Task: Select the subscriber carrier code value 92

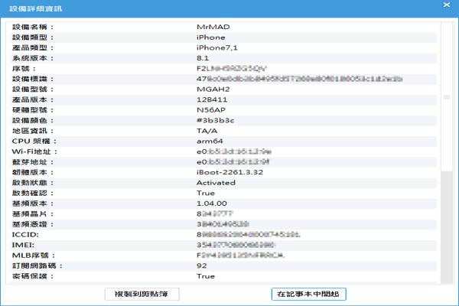Action: (x=202, y=266)
